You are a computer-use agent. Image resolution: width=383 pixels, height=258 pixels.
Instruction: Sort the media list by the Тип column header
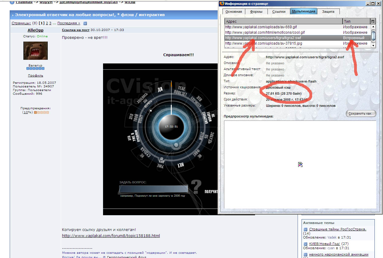pyautogui.click(x=356, y=21)
